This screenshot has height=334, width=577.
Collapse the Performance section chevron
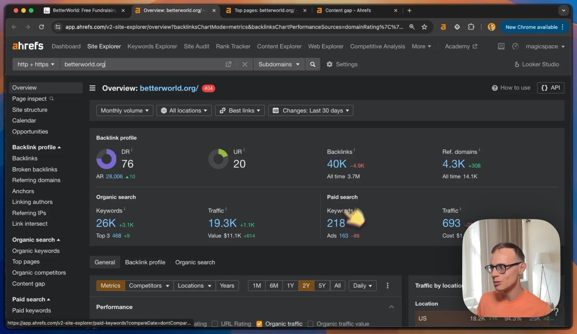coord(391,307)
